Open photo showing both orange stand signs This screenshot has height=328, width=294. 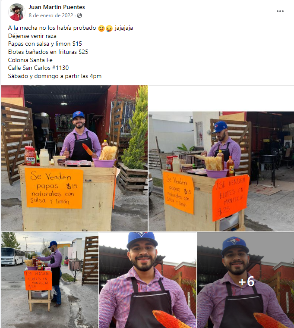click(221, 171)
